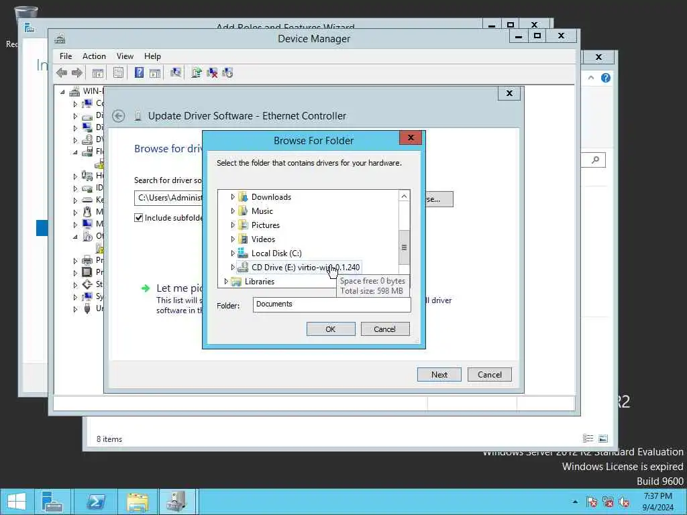Open File Explorer from the taskbar
This screenshot has height=515, width=687.
137,502
